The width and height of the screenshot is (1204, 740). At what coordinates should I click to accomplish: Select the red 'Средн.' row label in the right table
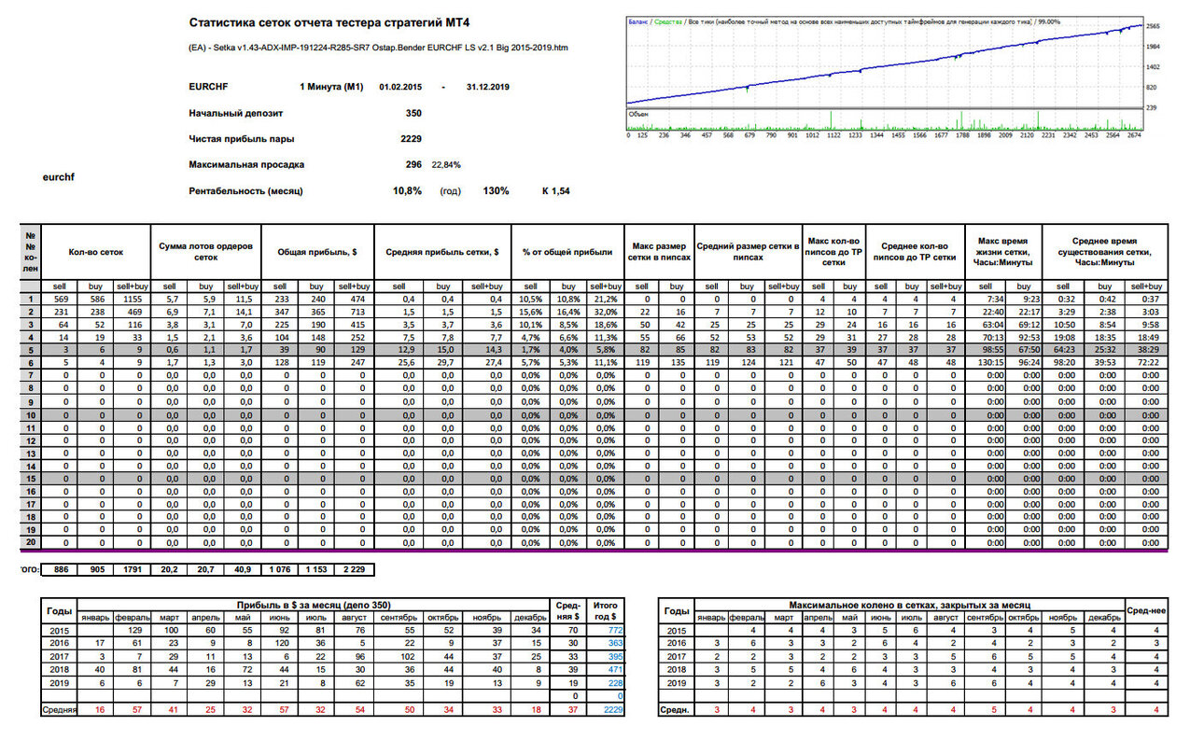[x=677, y=710]
